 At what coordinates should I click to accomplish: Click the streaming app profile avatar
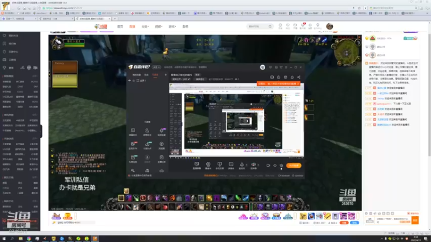click(262, 67)
